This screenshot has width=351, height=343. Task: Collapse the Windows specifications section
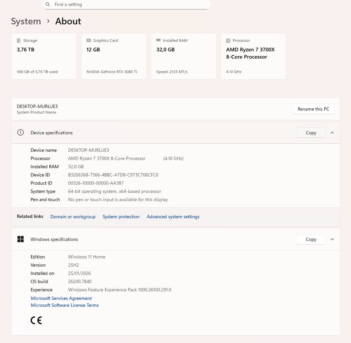tap(332, 239)
